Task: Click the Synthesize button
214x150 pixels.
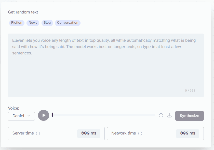Action: [x=190, y=116]
